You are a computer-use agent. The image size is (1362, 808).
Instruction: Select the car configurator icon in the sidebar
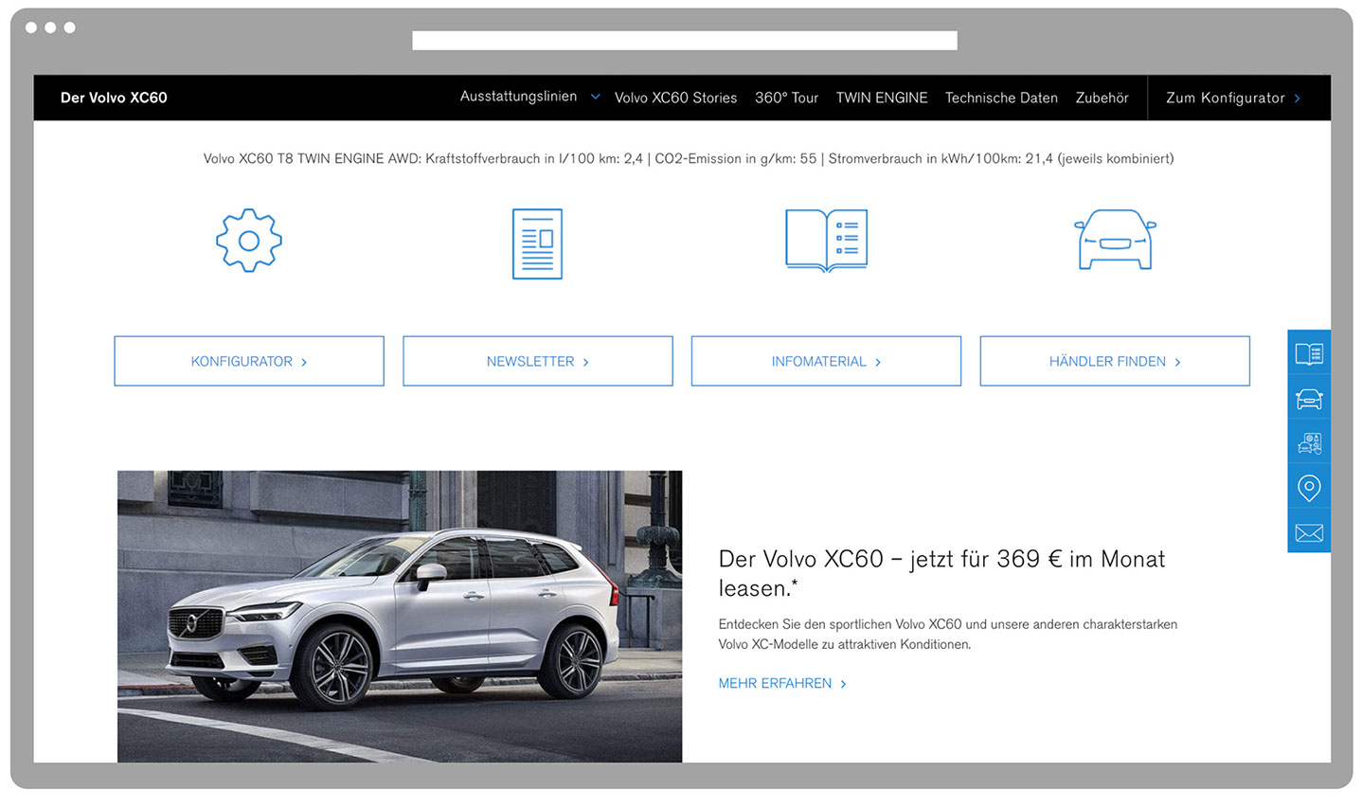pos(1309,443)
